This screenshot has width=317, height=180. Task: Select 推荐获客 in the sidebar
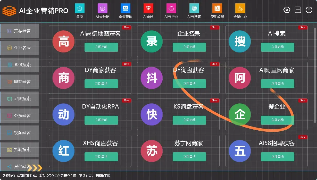[x=20, y=31]
